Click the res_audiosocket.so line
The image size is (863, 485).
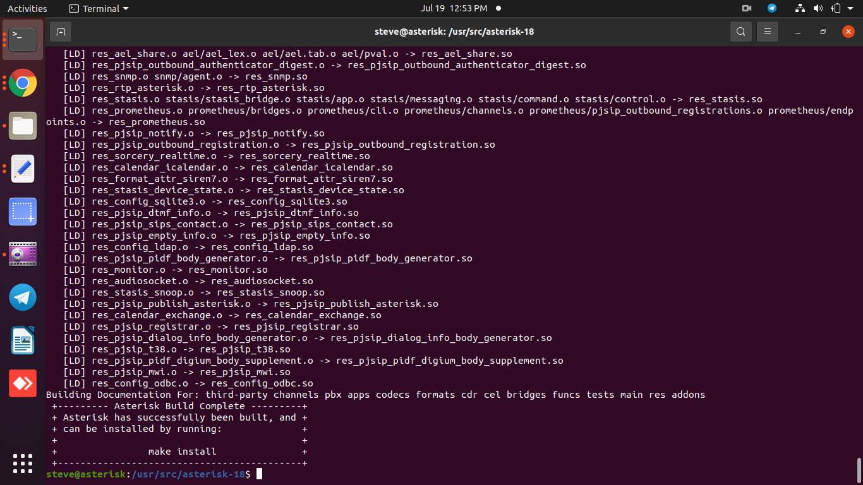188,281
